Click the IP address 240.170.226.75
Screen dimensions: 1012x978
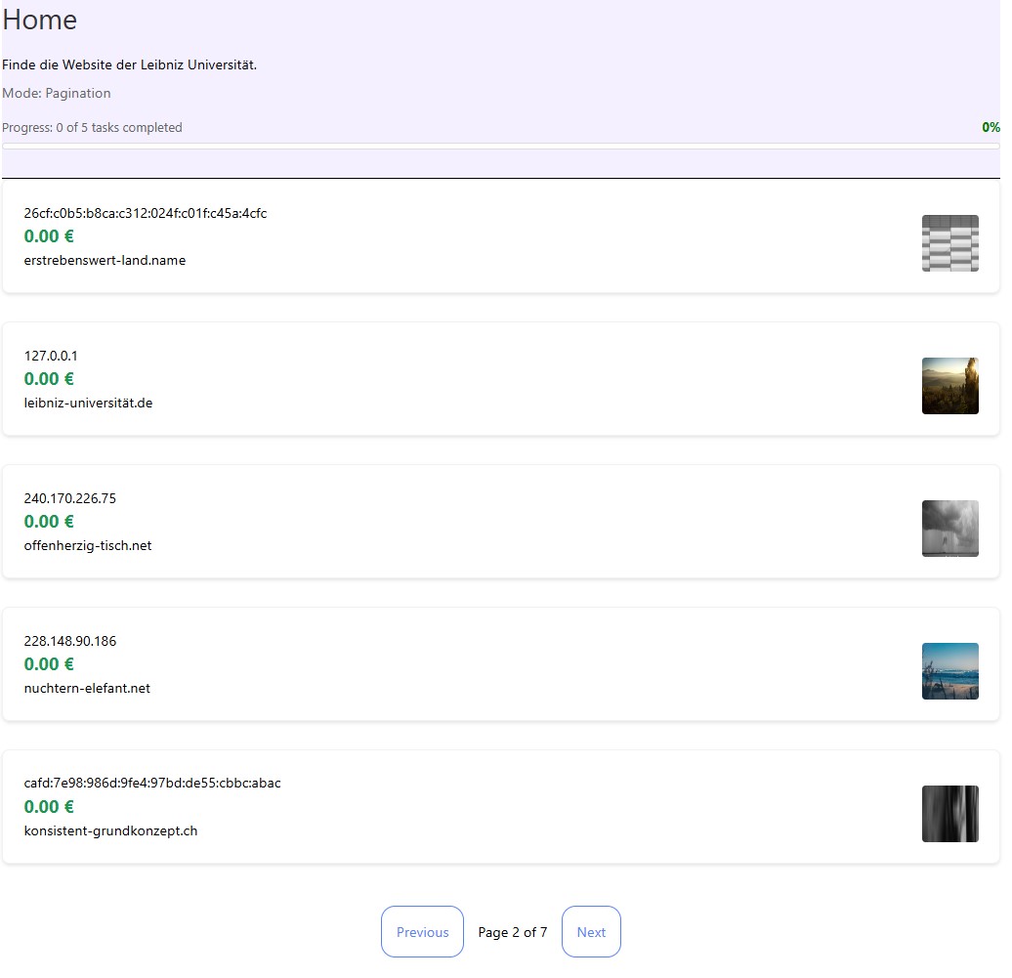(x=69, y=498)
